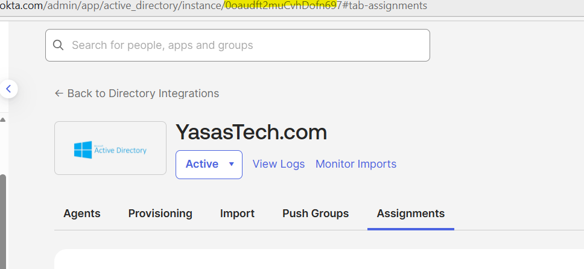The width and height of the screenshot is (584, 269).
Task: Click the magnifier icon in search box
Action: pos(59,45)
